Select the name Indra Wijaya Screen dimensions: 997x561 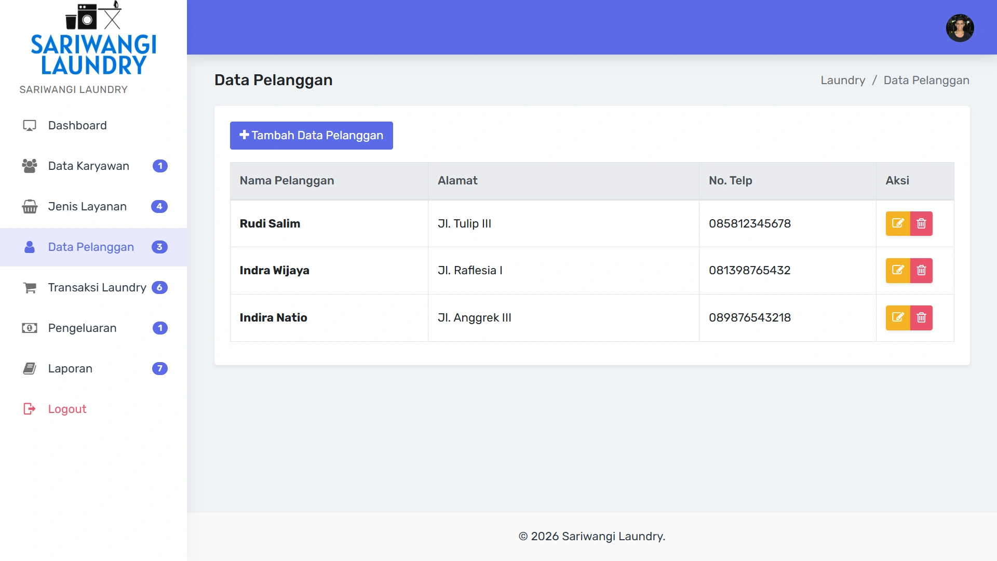(274, 271)
